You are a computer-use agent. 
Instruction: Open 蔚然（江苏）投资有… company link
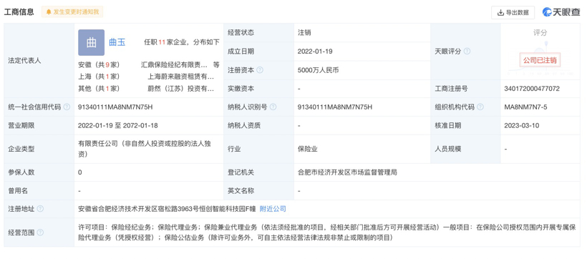point(181,89)
